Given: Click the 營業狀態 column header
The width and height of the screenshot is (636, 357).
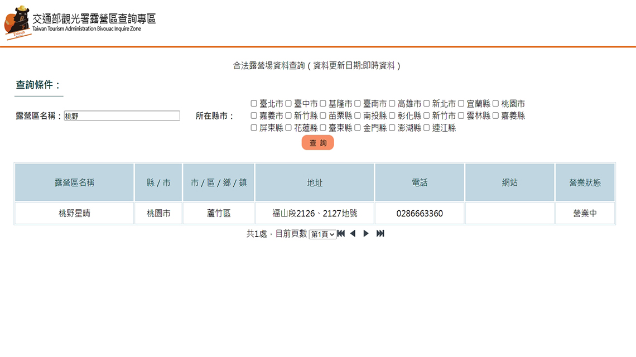Looking at the screenshot, I should 585,182.
